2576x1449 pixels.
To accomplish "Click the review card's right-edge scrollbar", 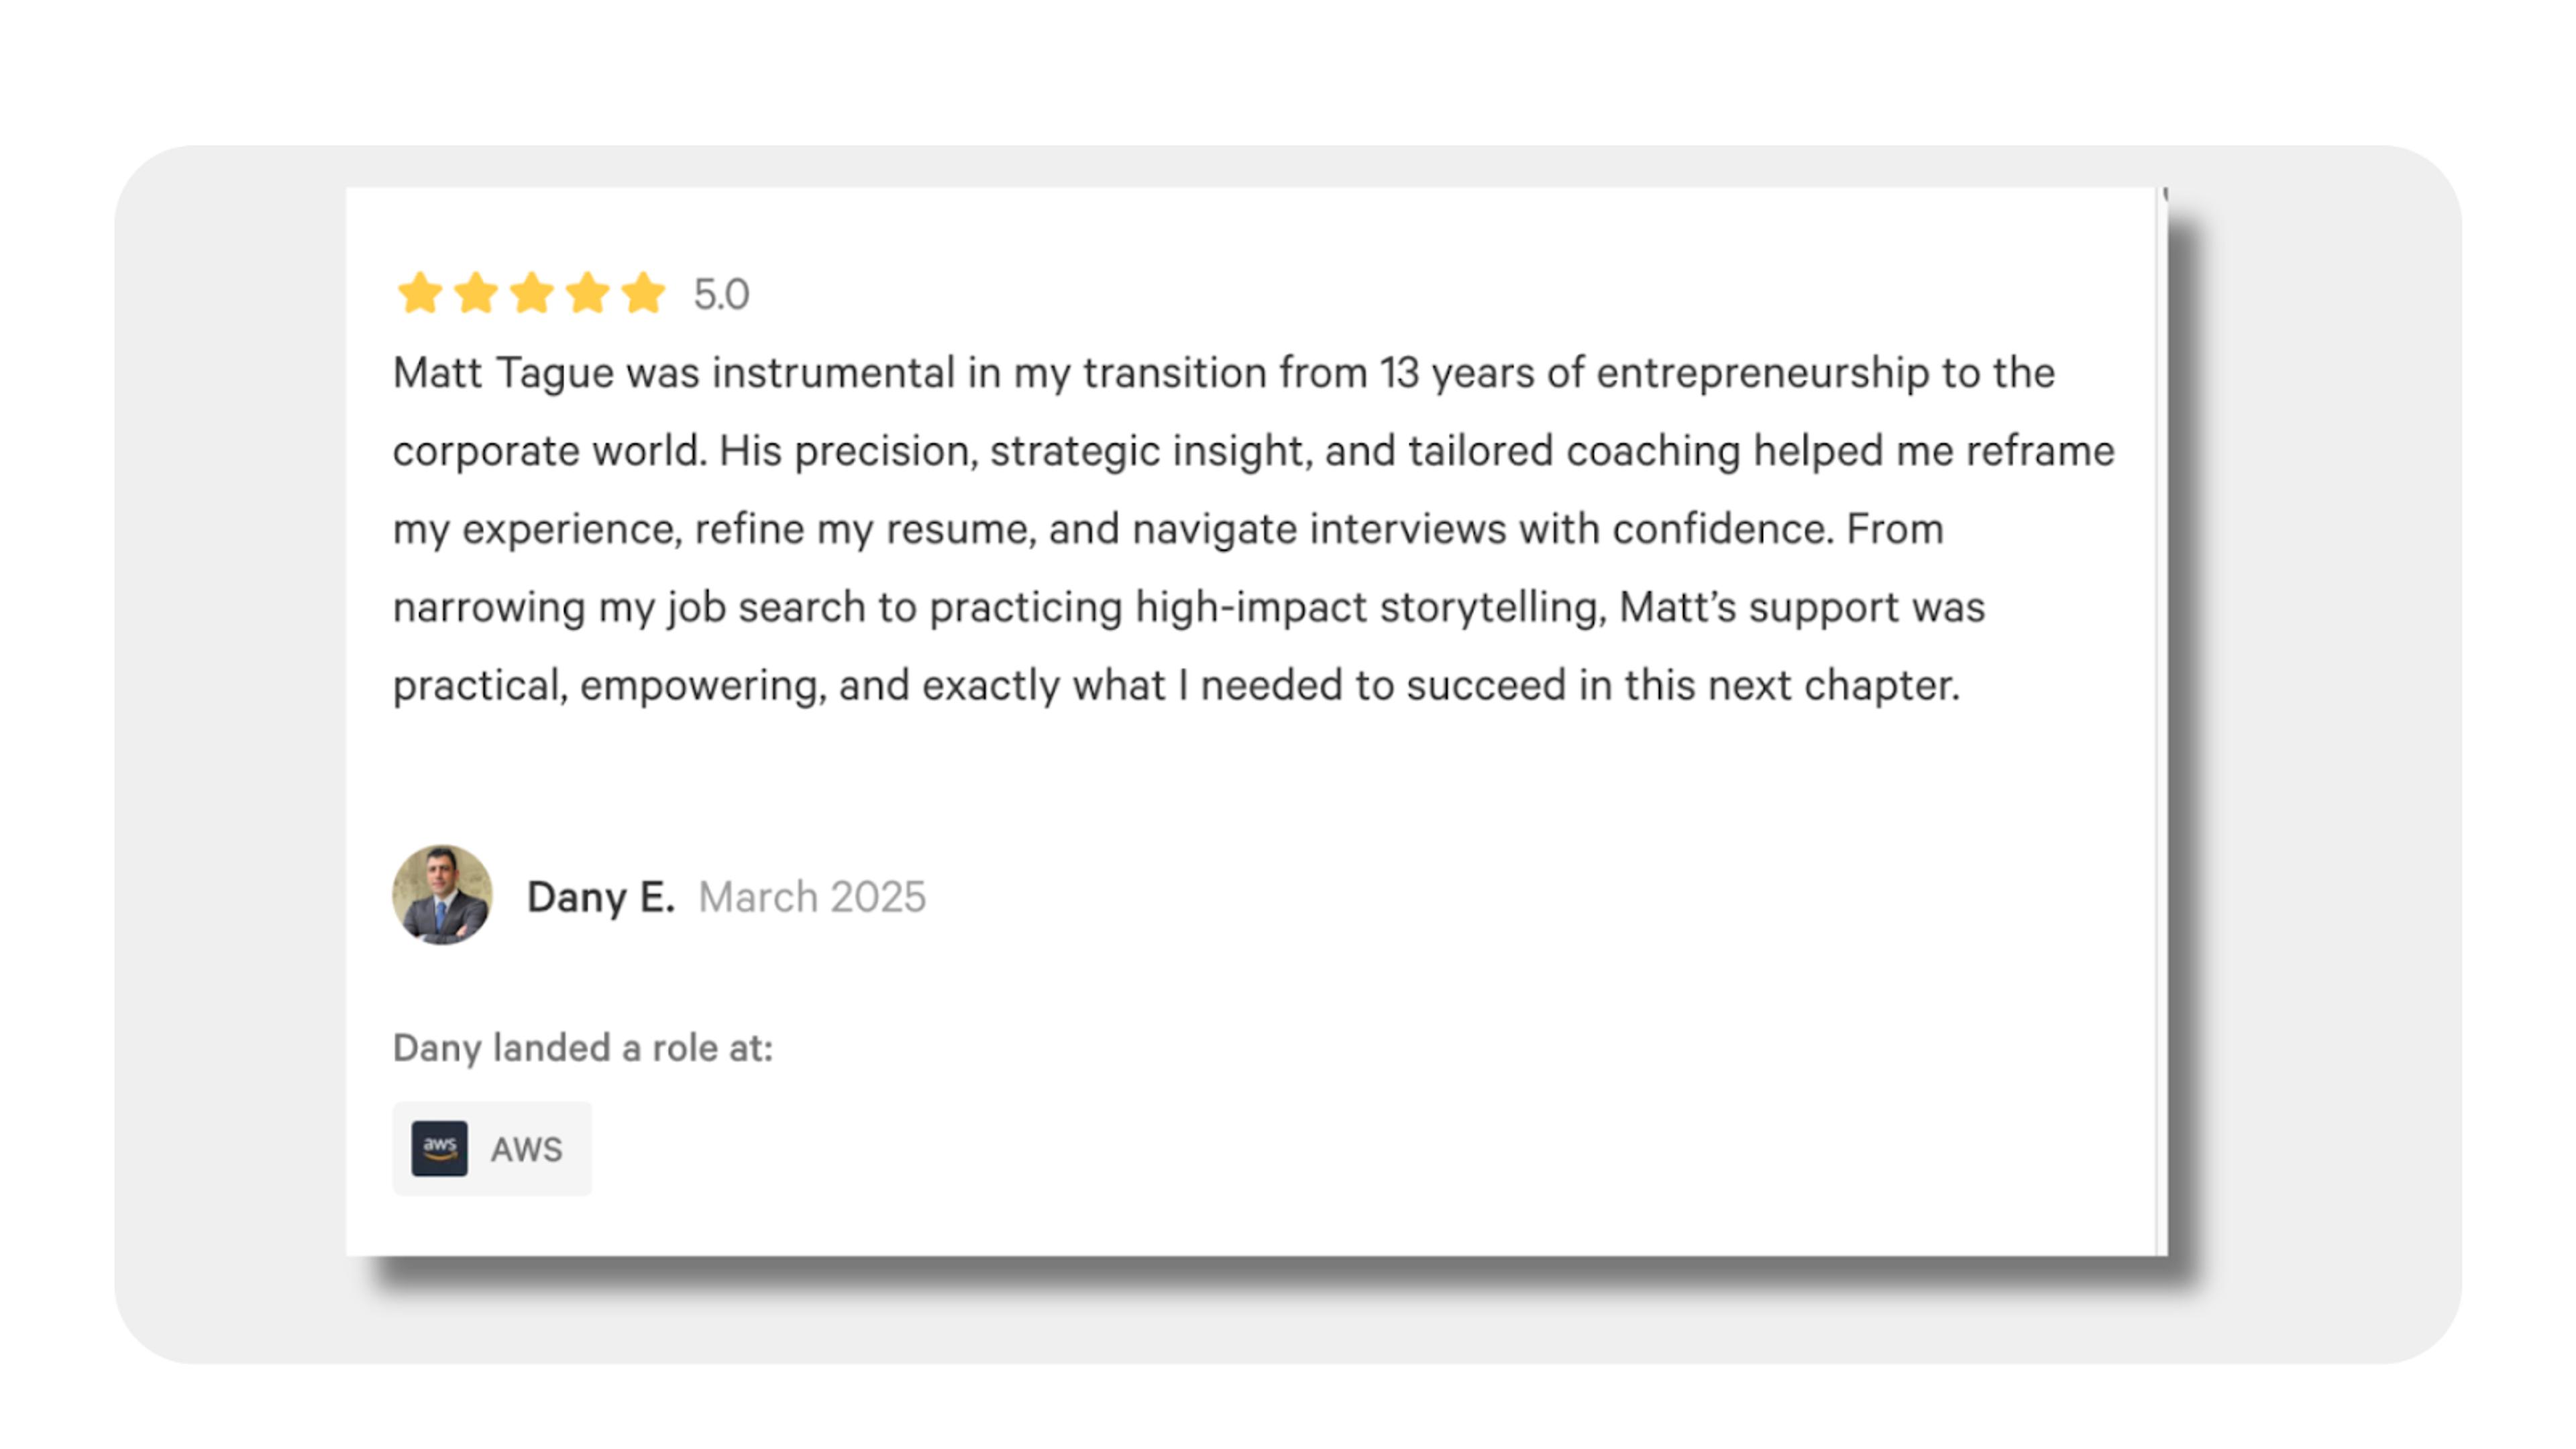I will click(2162, 720).
